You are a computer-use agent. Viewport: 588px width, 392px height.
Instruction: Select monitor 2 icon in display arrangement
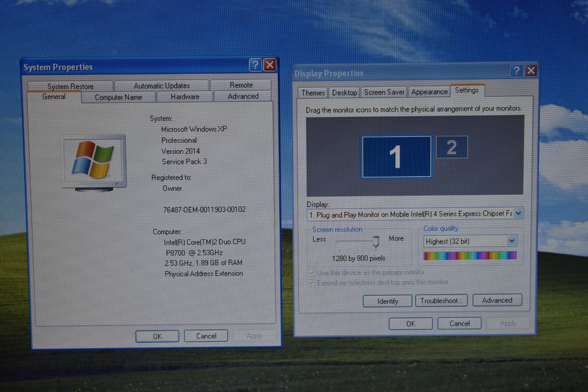point(452,147)
